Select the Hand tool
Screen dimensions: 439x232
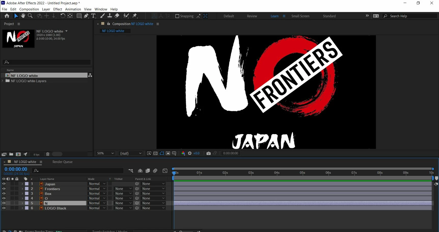pos(23,16)
